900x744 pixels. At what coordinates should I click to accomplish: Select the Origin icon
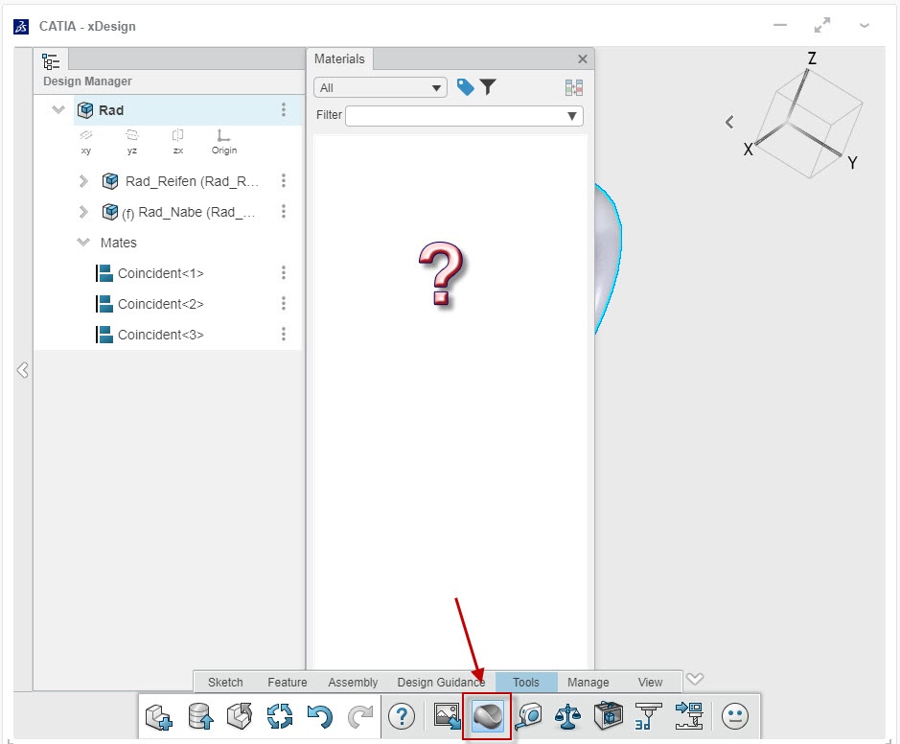[x=224, y=142]
